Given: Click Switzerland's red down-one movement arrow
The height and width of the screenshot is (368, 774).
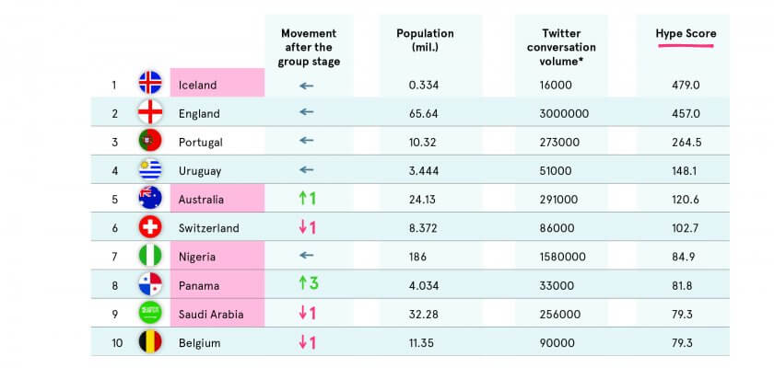Looking at the screenshot, I should 307,227.
